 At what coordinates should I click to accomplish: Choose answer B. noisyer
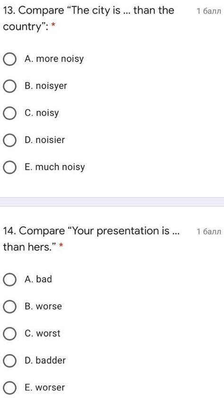click(x=10, y=86)
